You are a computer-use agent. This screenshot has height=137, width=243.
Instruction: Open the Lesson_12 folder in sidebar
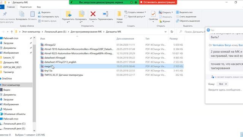[x=9, y=57]
